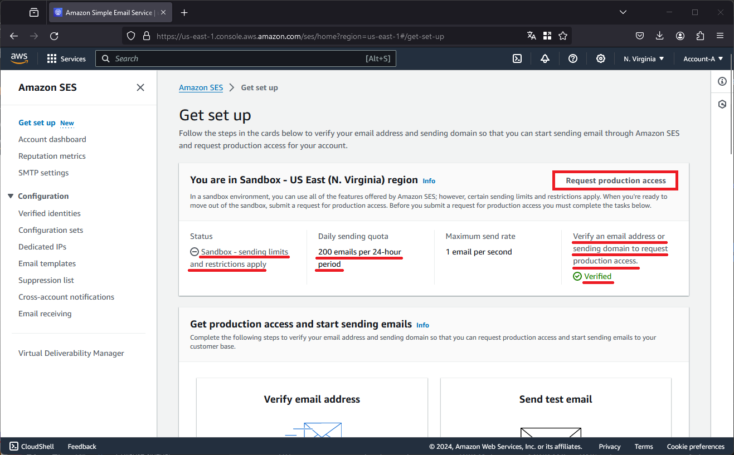Open the N. Virginia region dropdown
The image size is (734, 455).
(x=644, y=58)
